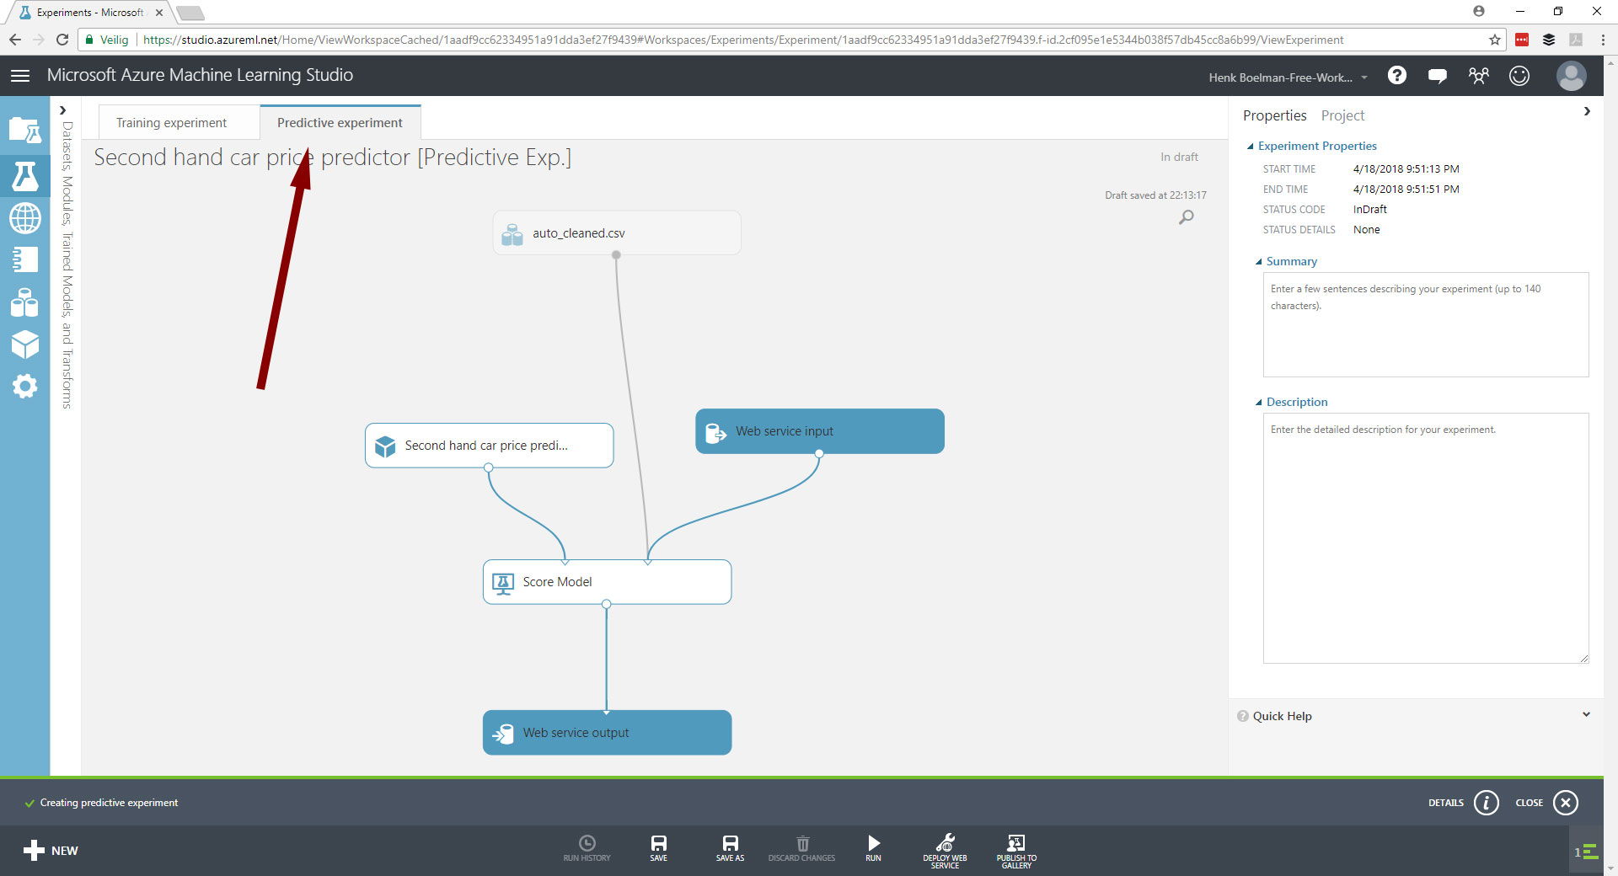Select the Score Model module
1618x876 pixels.
[x=607, y=582]
